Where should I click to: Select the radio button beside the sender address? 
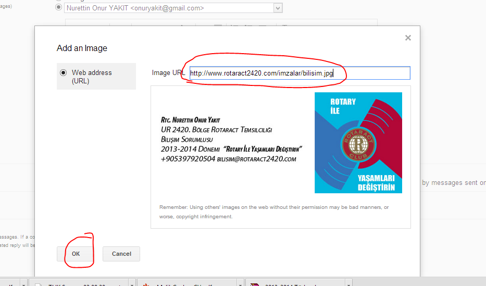tap(58, 7)
